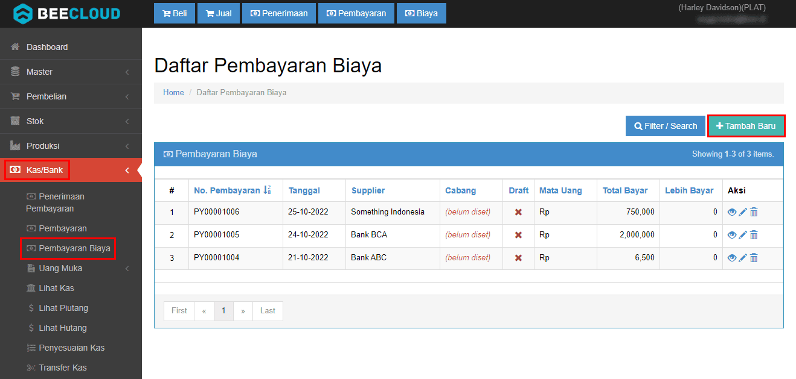Sort by No. Pembayaran column
796x379 pixels.
pos(233,190)
